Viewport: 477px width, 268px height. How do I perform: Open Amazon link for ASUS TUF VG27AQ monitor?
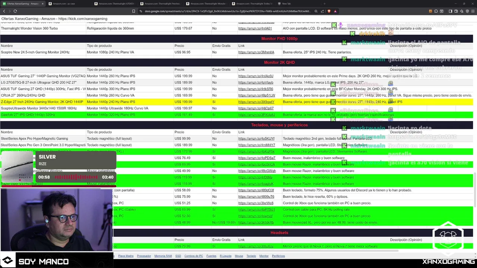coord(256,76)
